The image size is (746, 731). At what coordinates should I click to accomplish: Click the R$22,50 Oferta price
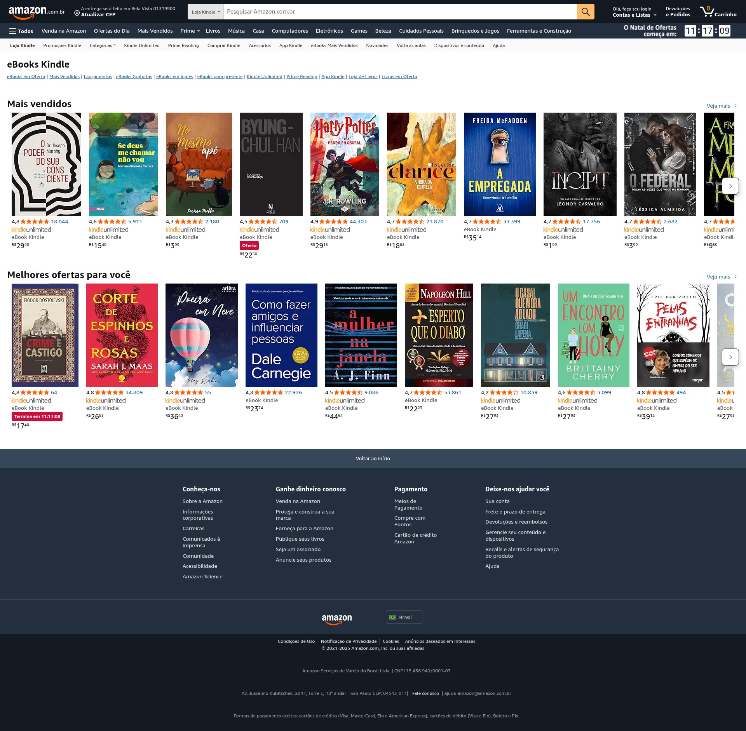click(x=249, y=255)
